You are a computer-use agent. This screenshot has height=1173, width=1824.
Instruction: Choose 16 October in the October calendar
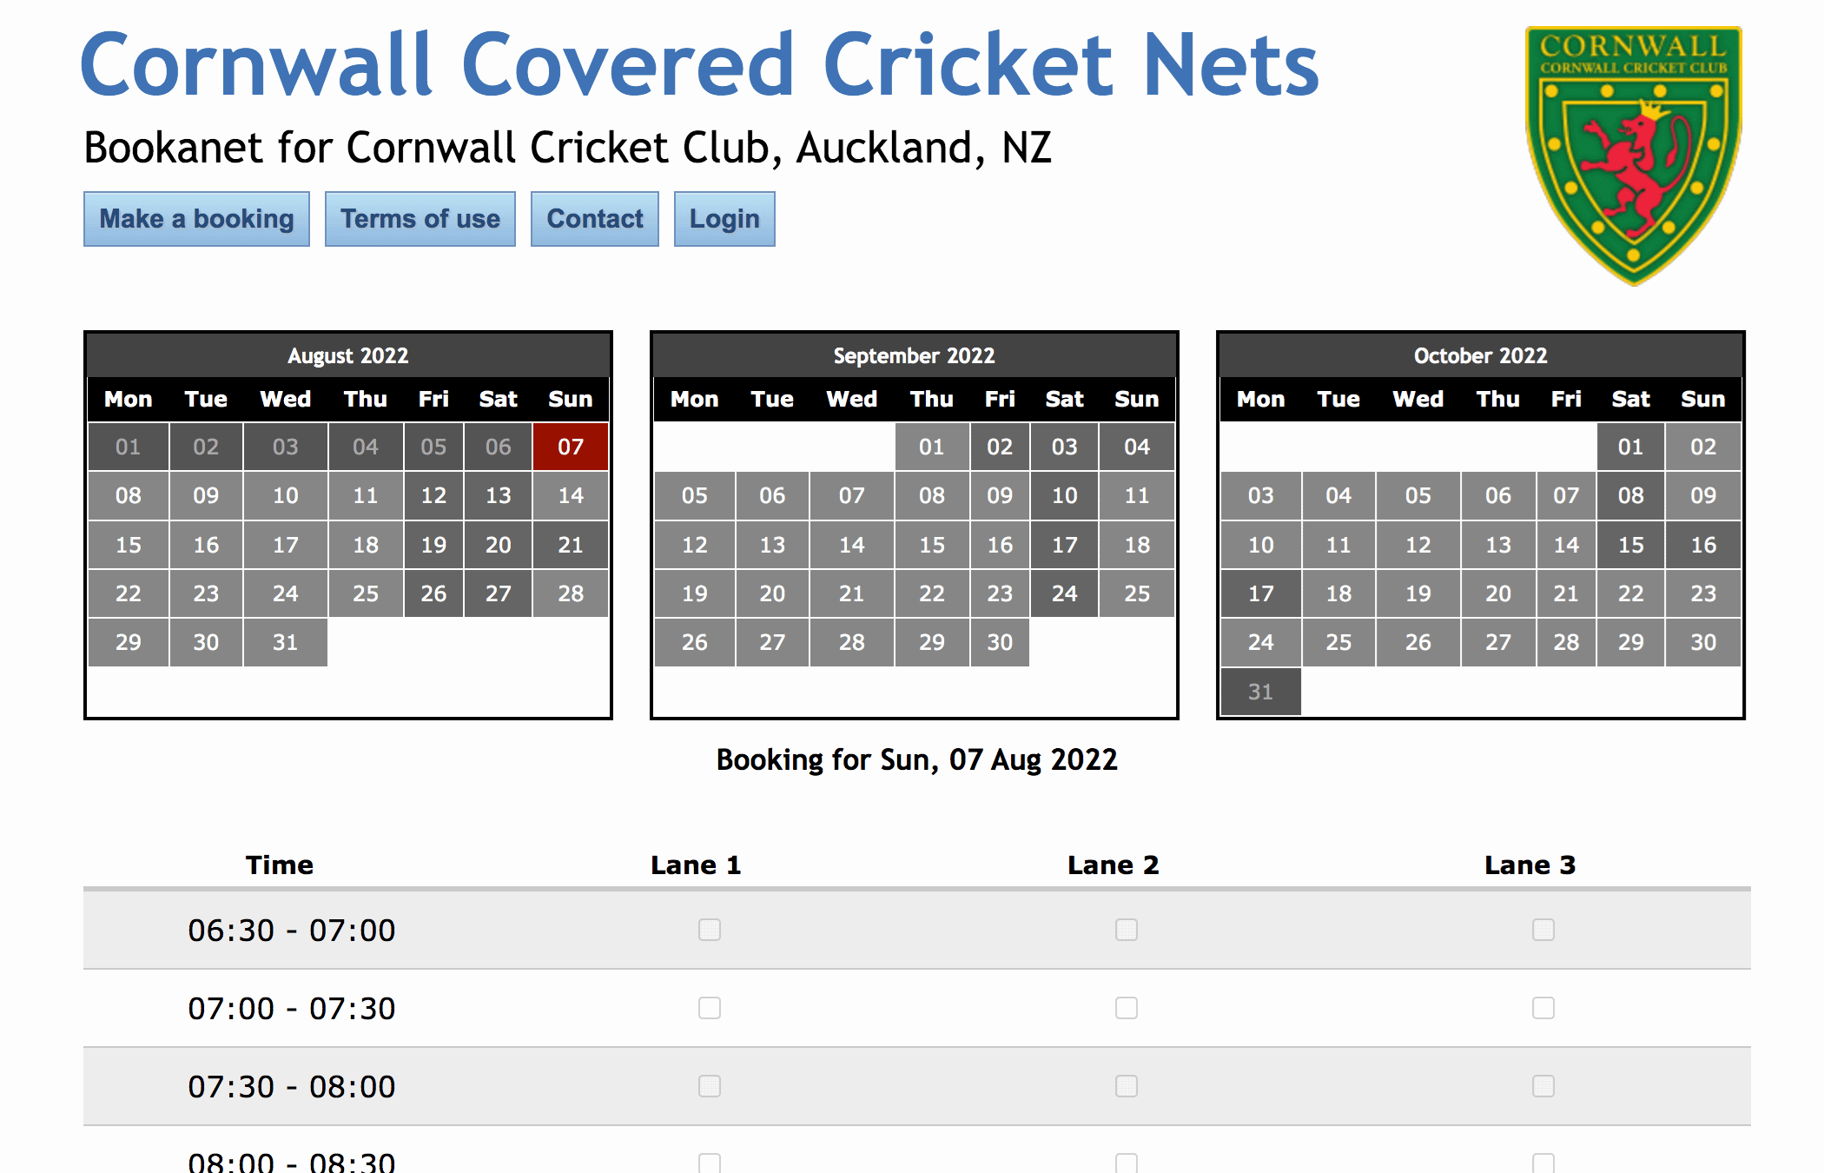point(1702,545)
